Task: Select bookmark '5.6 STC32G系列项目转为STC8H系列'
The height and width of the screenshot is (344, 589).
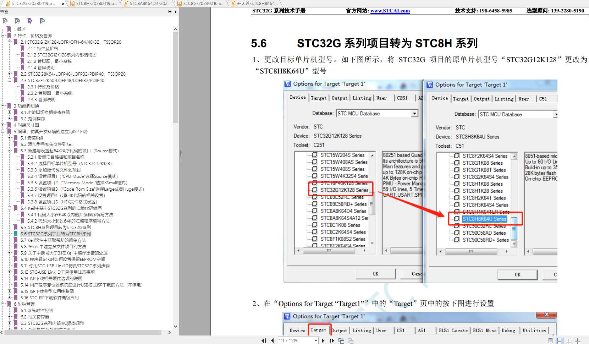Action: click(x=55, y=234)
